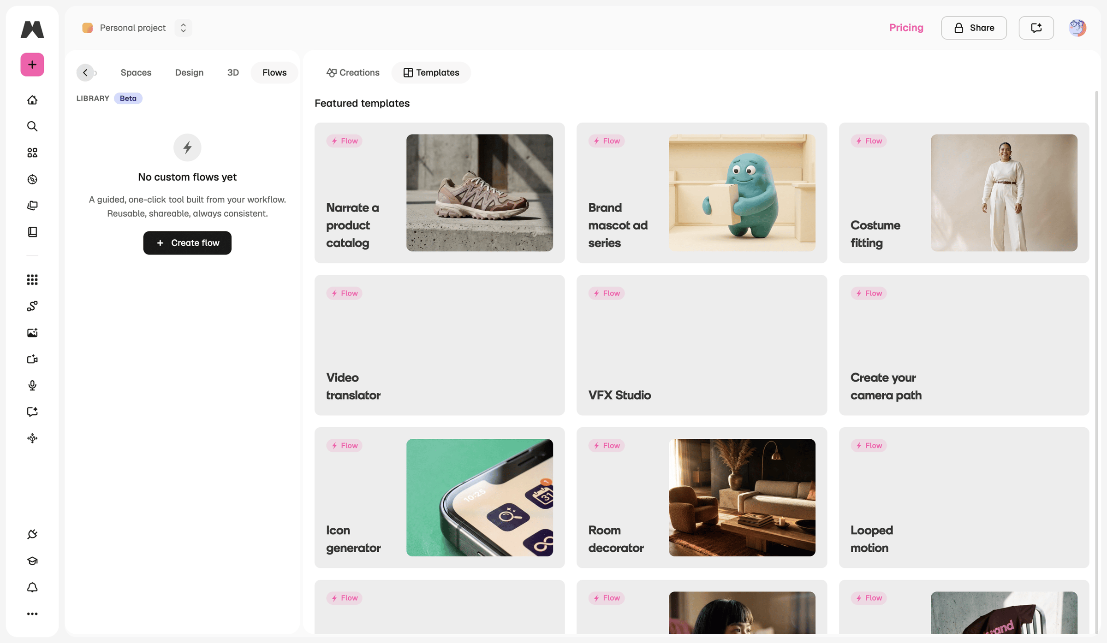The image size is (1107, 643).
Task: Click the woman in white outfit thumbnail
Action: [x=1004, y=193]
